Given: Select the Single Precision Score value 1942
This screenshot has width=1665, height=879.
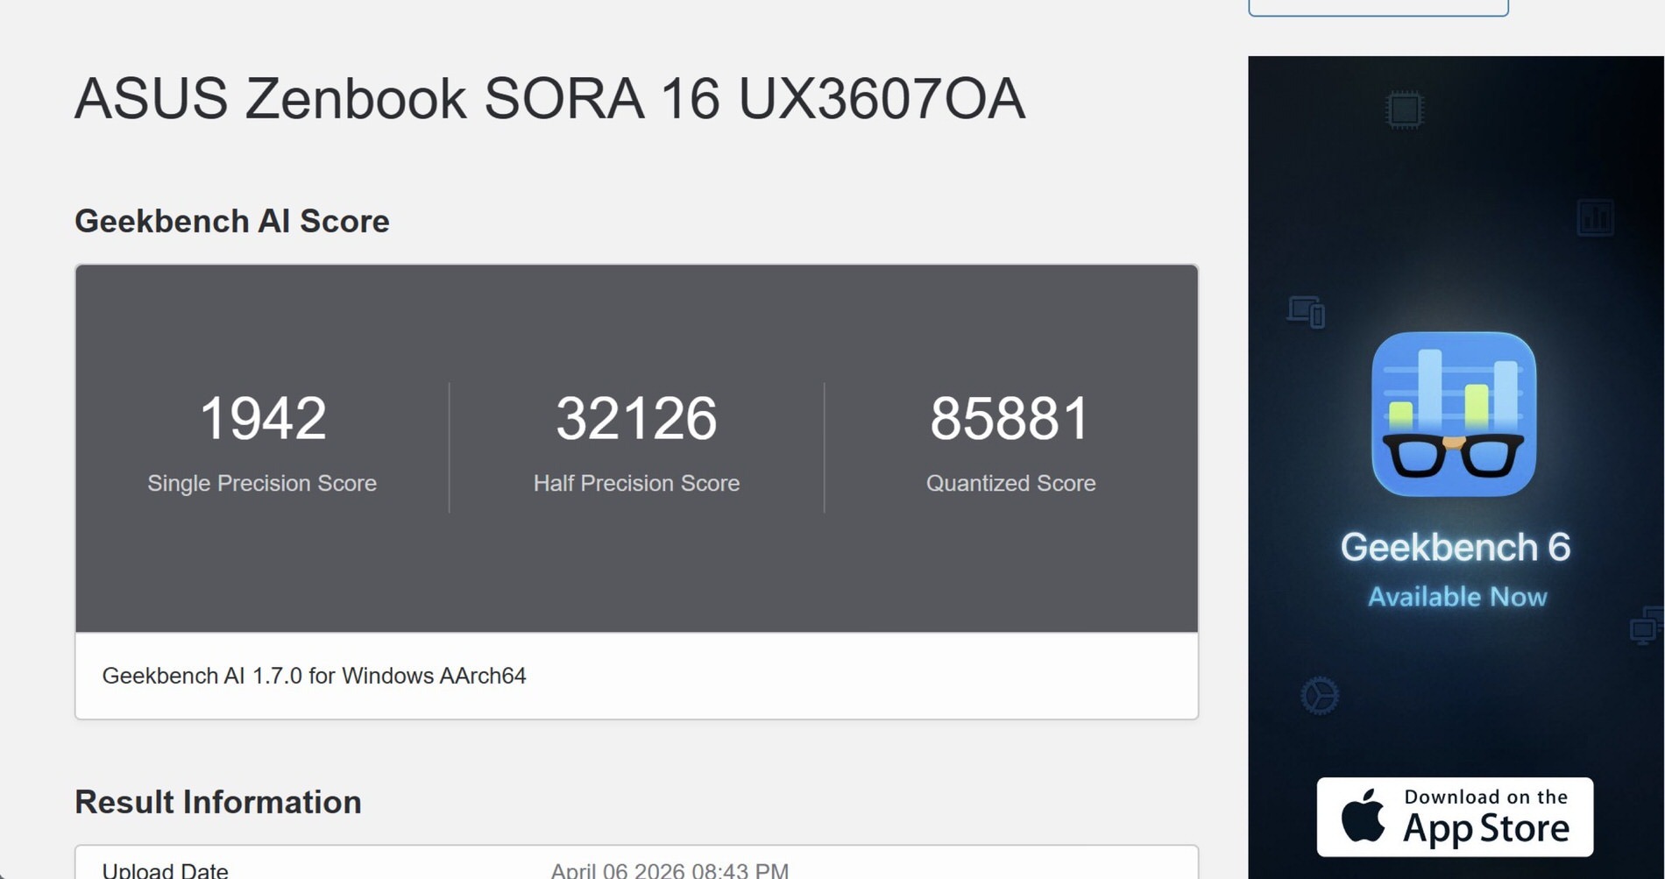Looking at the screenshot, I should tap(261, 418).
